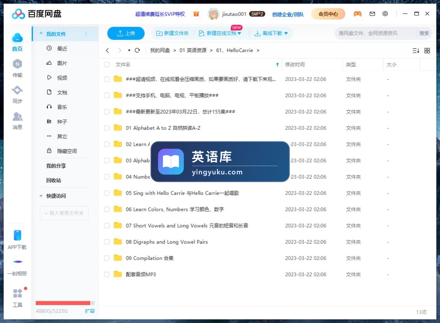This screenshot has width=440, height=323.
Task: Go to 01 英语资源 in breadcrumb
Action: pyautogui.click(x=193, y=50)
